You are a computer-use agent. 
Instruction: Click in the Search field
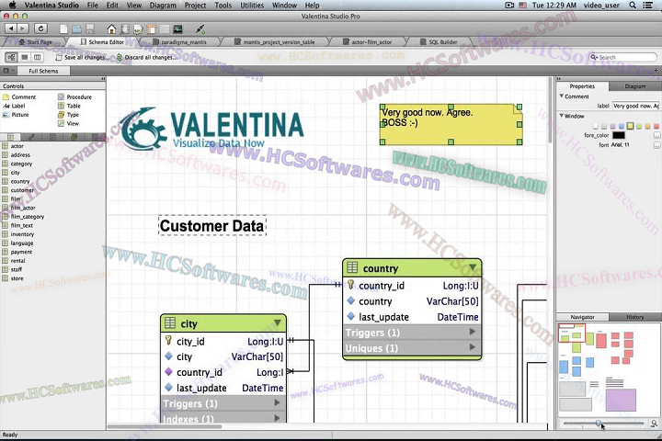[622, 57]
